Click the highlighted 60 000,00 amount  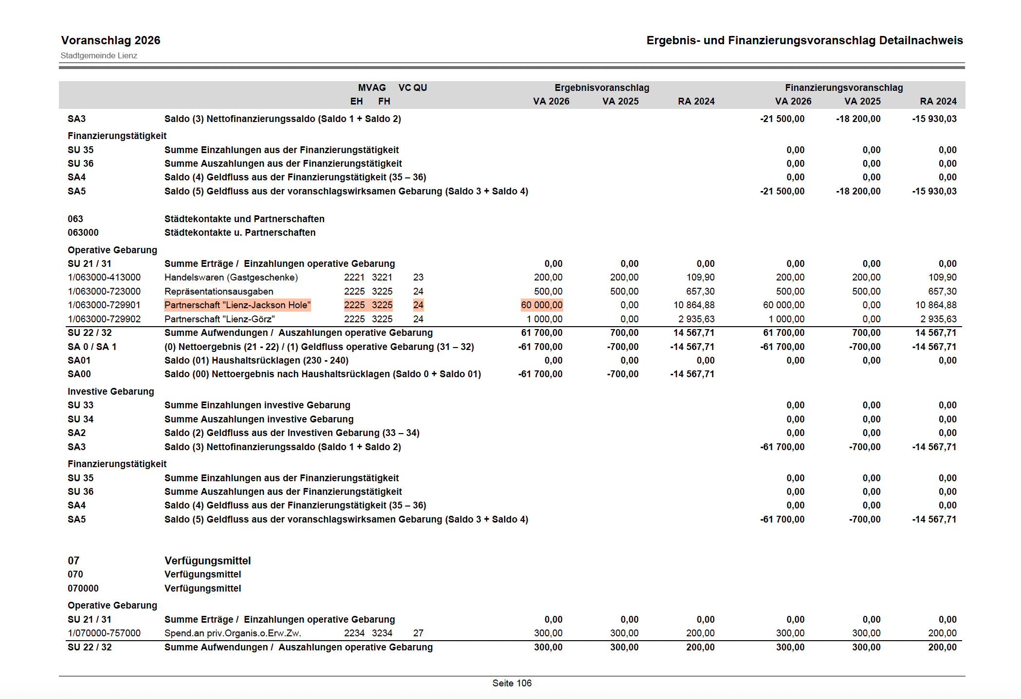click(541, 305)
